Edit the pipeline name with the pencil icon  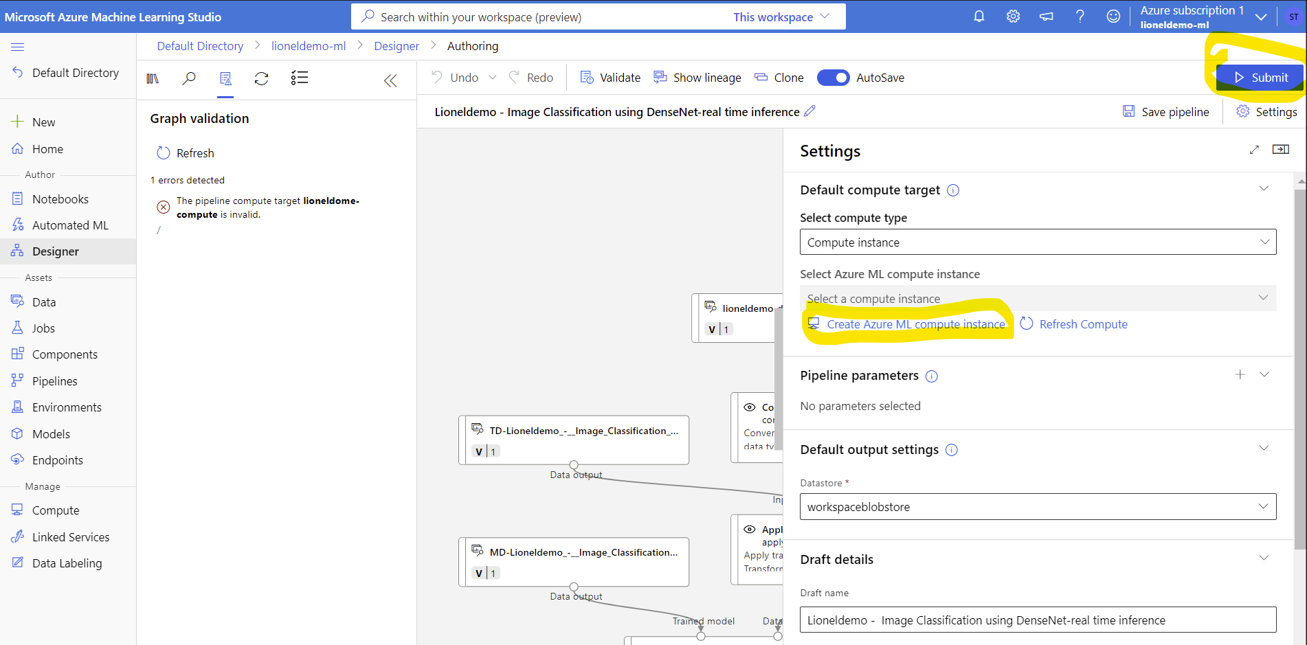tap(810, 111)
